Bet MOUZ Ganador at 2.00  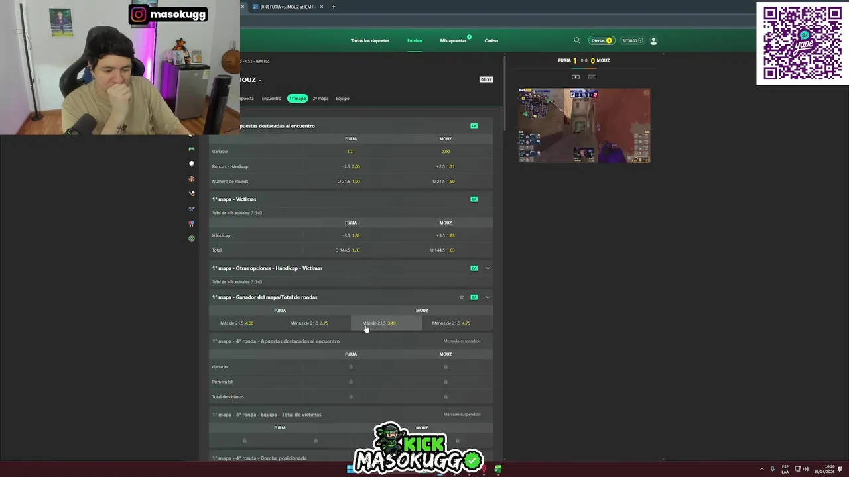tap(446, 152)
